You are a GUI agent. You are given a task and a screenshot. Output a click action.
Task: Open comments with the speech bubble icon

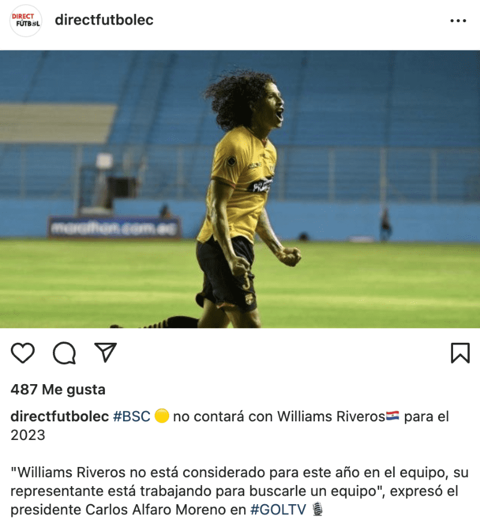tap(64, 353)
